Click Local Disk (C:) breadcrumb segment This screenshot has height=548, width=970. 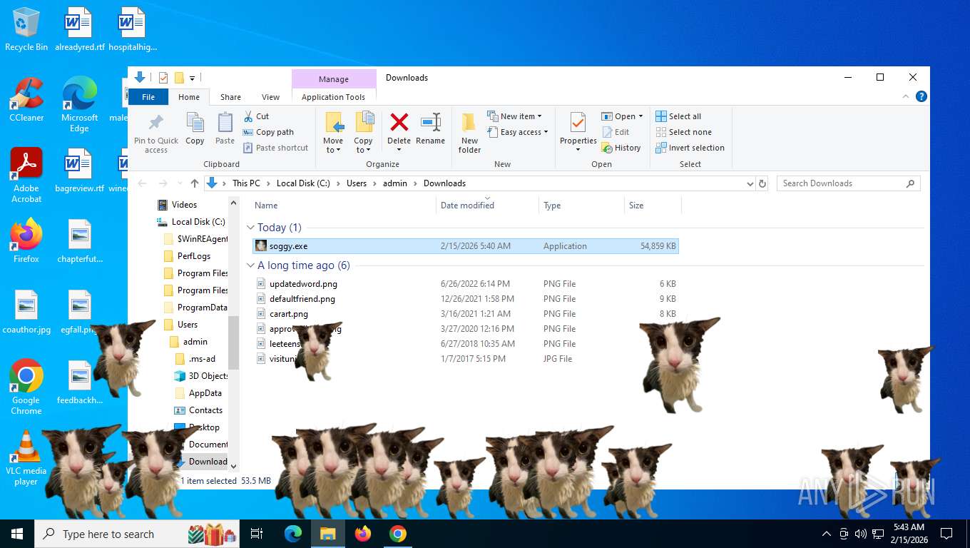[303, 183]
